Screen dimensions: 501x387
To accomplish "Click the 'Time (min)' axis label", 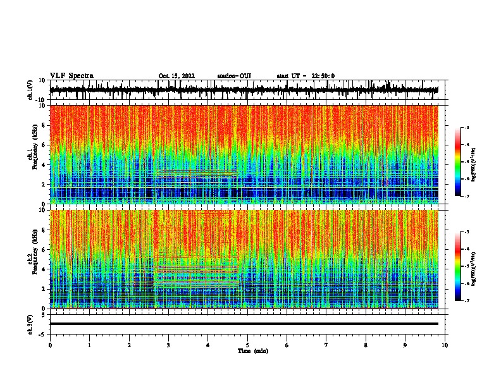I will (x=253, y=351).
